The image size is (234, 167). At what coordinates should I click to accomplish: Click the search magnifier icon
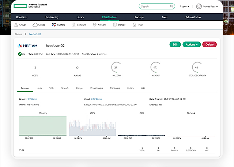point(171,6)
